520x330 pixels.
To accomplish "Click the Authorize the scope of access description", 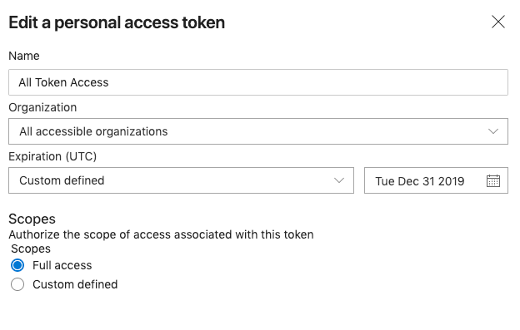I will (161, 234).
